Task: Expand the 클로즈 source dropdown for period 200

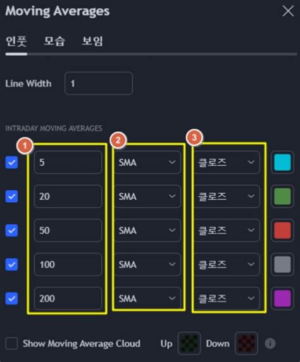Action: 227,299
